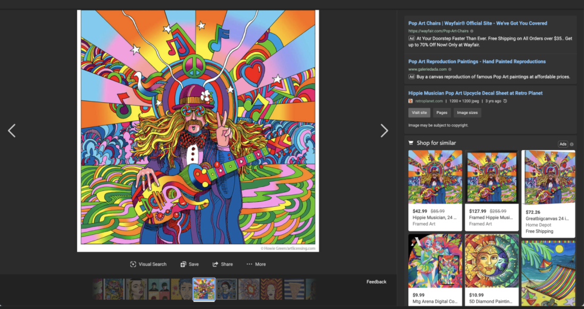Image resolution: width=584 pixels, height=309 pixels.
Task: Open the https://wayfair.com/Pop-Art-Chairs URL
Action: (439, 31)
